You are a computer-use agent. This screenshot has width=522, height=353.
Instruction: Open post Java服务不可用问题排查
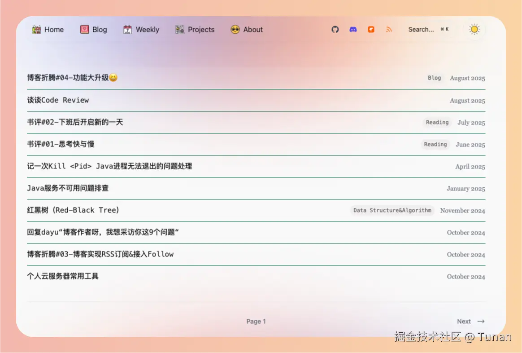(68, 188)
